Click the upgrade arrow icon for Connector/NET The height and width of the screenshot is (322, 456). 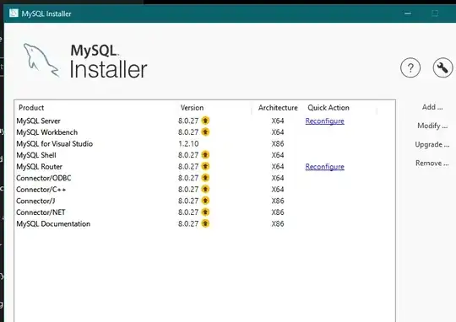pos(205,212)
